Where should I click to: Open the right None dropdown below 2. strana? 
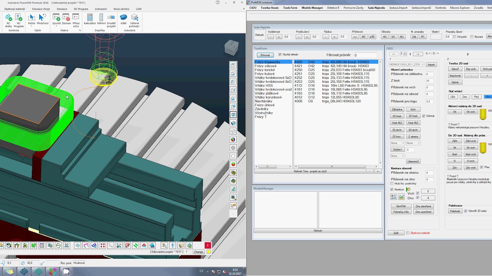(x=413, y=143)
